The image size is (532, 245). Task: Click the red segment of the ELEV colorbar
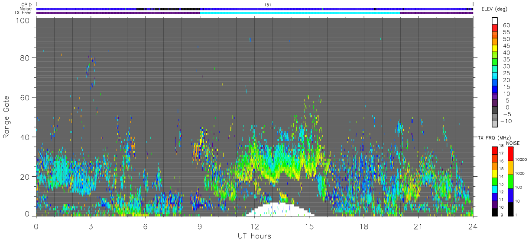[495, 27]
